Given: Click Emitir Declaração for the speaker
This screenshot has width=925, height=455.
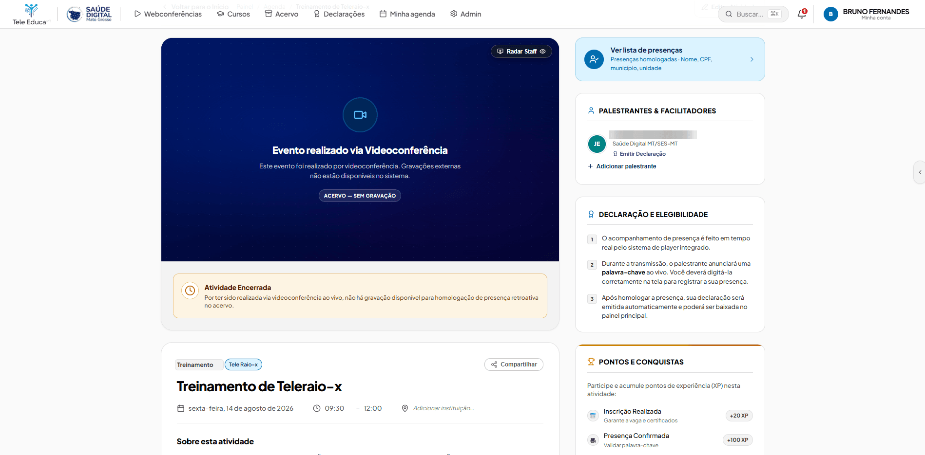Looking at the screenshot, I should click(x=639, y=154).
